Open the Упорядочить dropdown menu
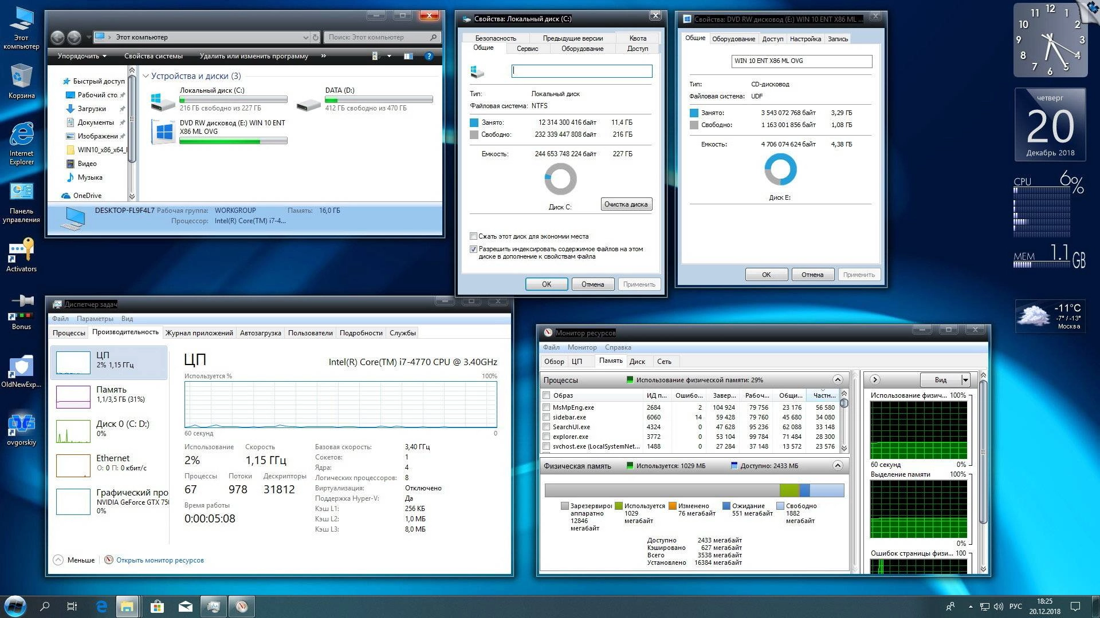This screenshot has height=618, width=1100. pos(82,56)
